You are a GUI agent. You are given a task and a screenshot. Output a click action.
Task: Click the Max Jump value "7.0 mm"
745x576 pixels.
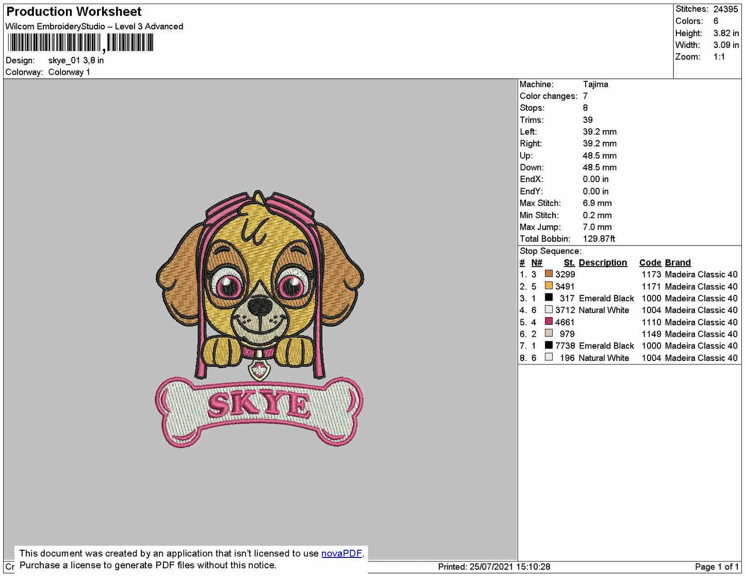tap(598, 227)
